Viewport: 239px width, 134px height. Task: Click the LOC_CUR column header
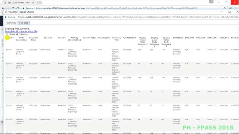click(201, 38)
